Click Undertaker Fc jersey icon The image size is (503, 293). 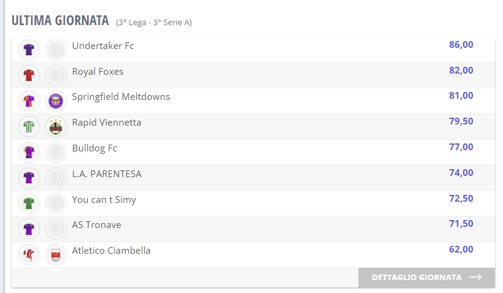pos(29,49)
